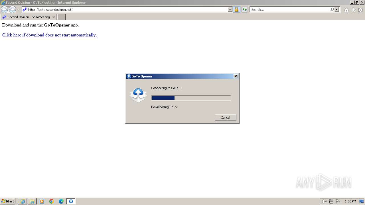Viewport: 365px width, 205px height.
Task: Switch to the GoTo Opener taskbar button
Action: pos(71,201)
